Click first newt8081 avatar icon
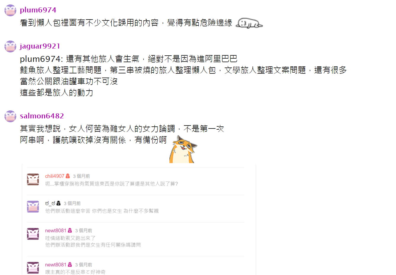This screenshot has height=275, width=396. pos(33,234)
